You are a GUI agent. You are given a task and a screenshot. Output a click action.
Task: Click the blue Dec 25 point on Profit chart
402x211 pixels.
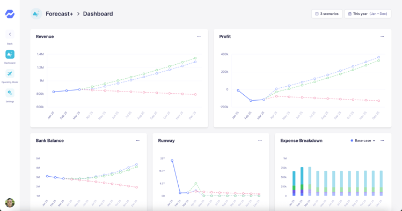pos(379,57)
